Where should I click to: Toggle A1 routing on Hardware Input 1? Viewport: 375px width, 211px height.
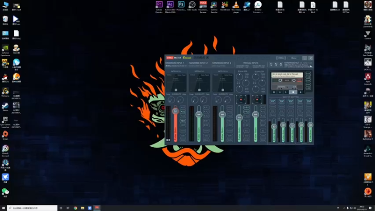click(x=183, y=107)
